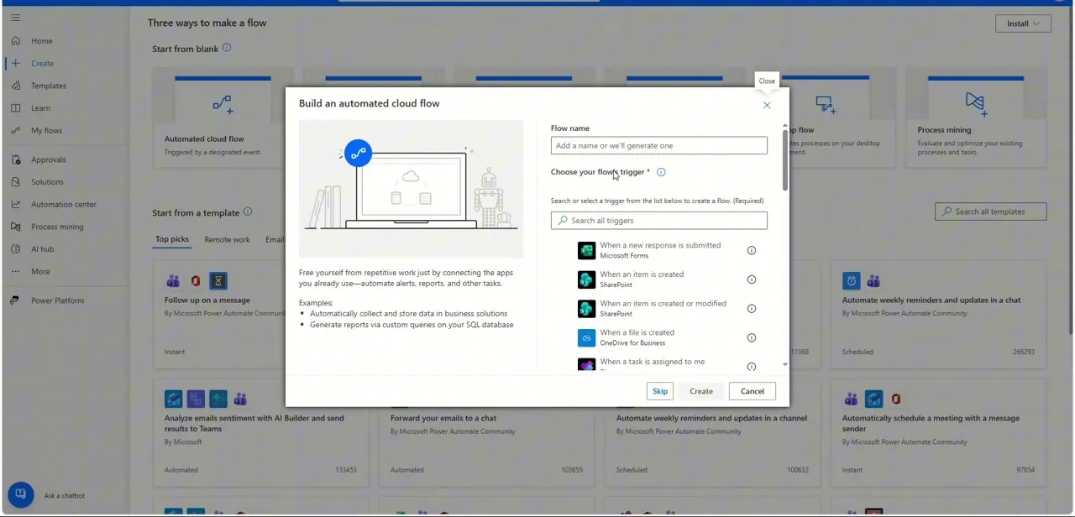Viewport: 1075px width, 517px height.
Task: Click the info icon beside Choose your flow's trigger
Action: (661, 172)
